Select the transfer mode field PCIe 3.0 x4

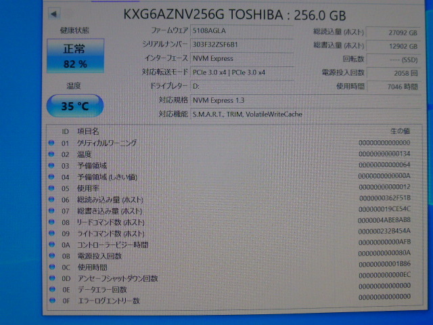(242, 72)
